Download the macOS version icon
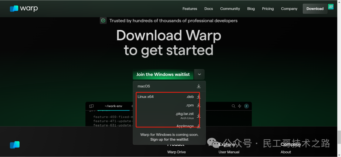The height and width of the screenshot is (157, 341). click(x=199, y=86)
